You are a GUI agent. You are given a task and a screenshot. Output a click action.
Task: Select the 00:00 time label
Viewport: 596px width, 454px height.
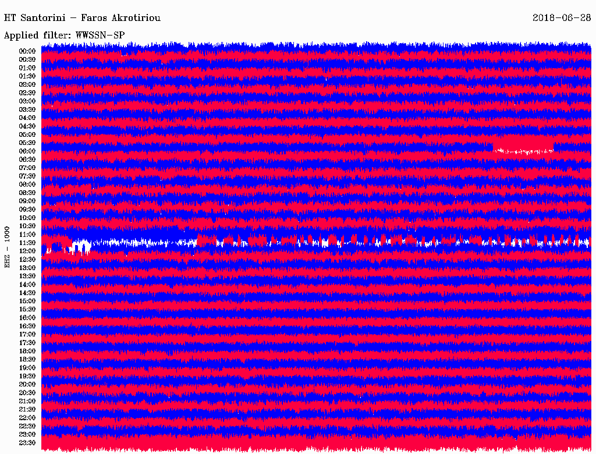[27, 51]
